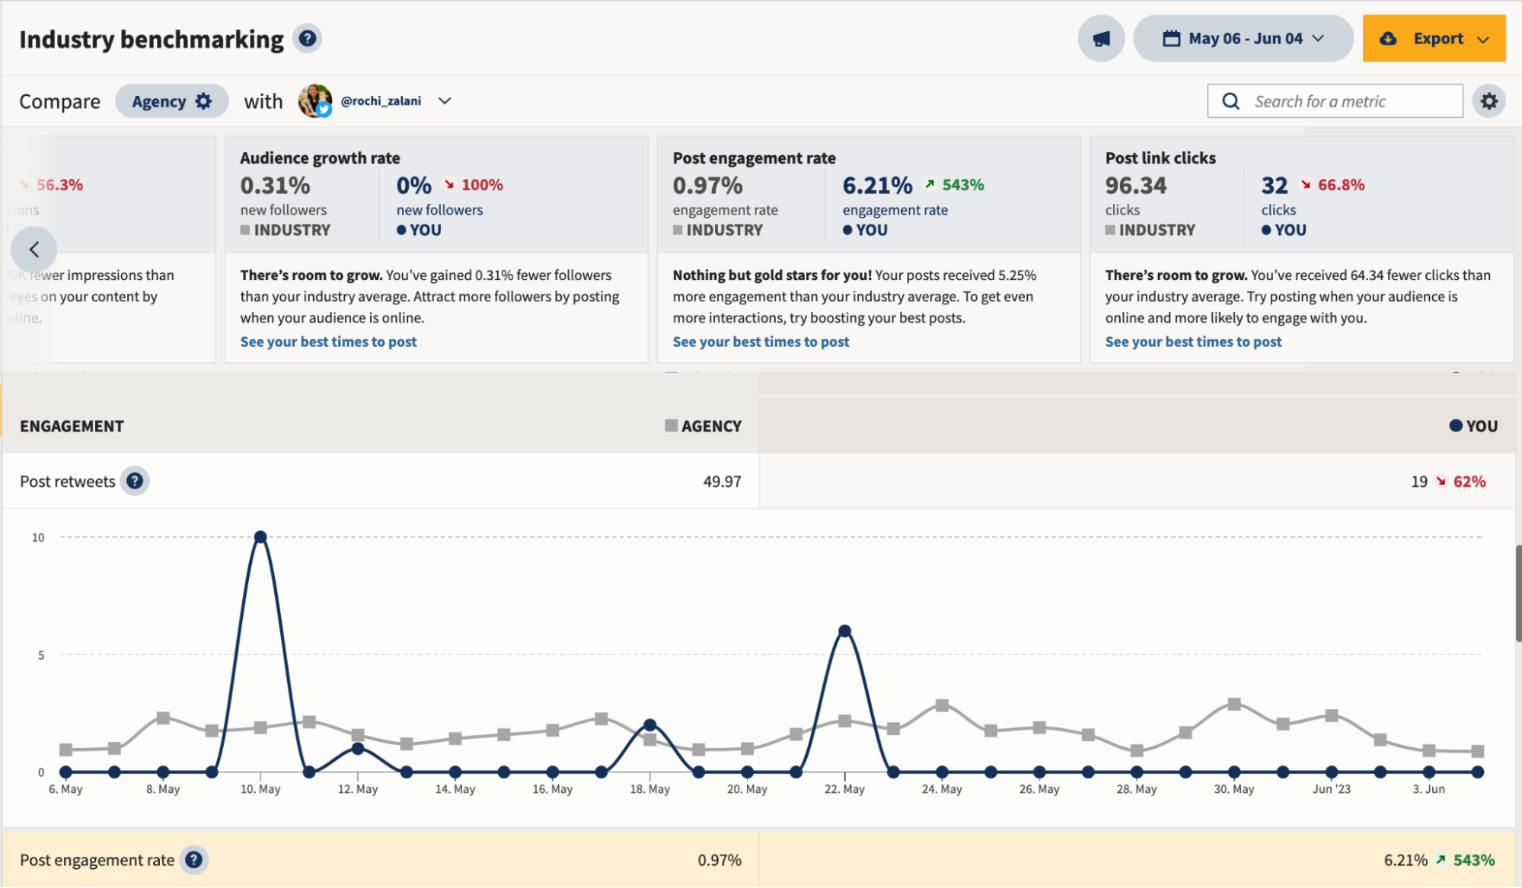
Task: Click the search icon for metric search
Action: click(x=1229, y=100)
